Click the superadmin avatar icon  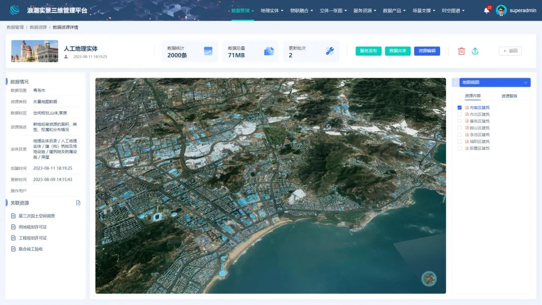(501, 11)
